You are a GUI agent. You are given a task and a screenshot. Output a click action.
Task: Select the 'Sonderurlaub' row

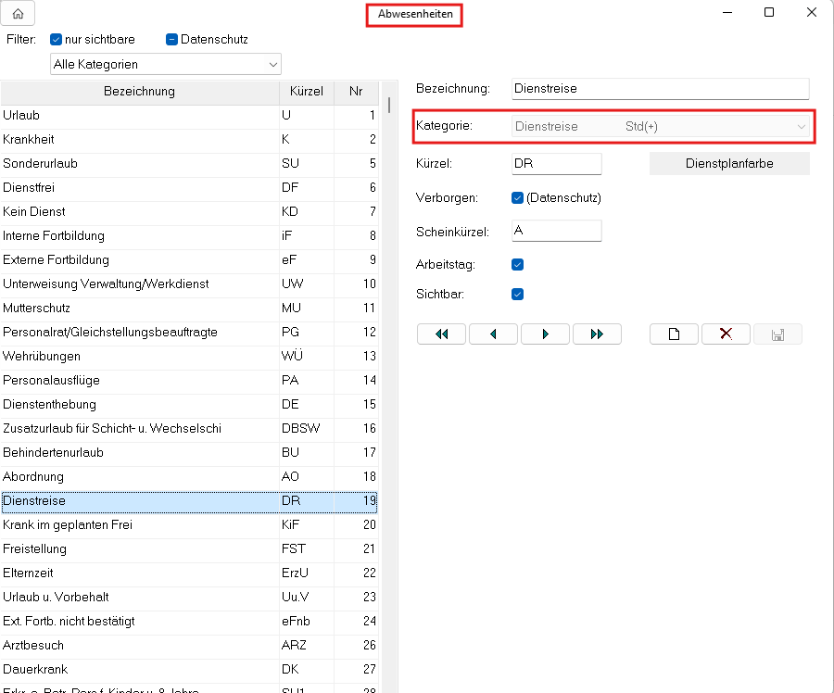189,163
